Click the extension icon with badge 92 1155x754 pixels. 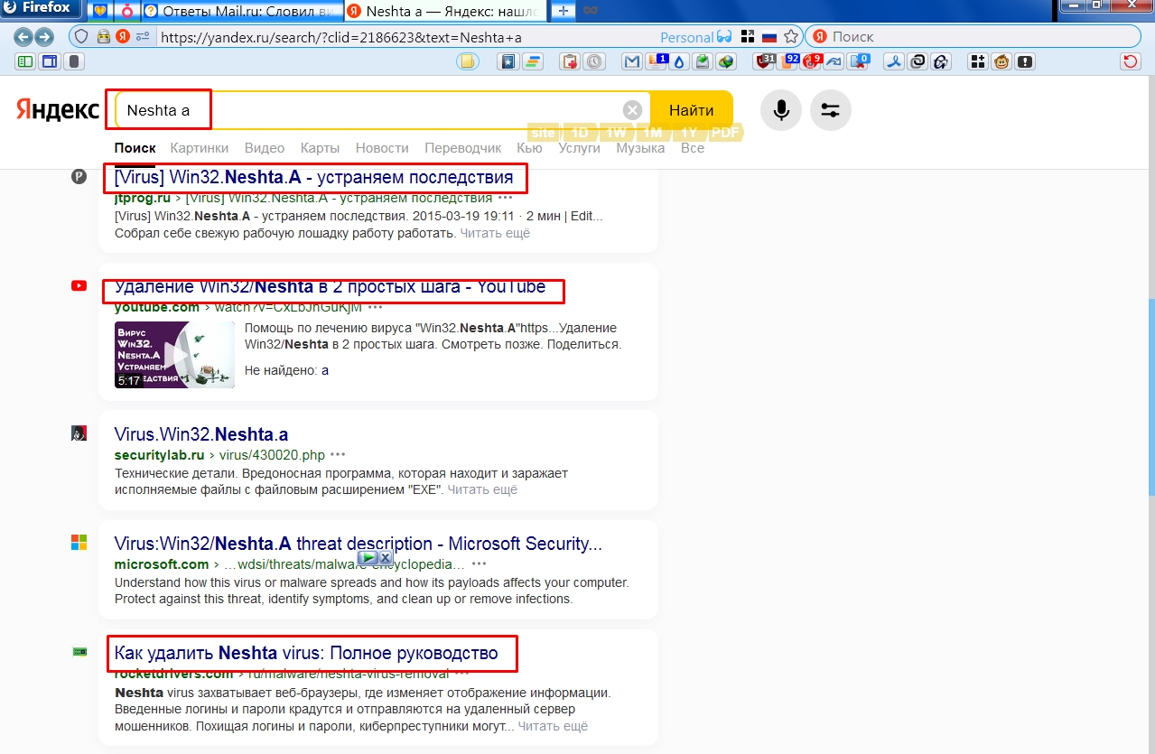(788, 61)
